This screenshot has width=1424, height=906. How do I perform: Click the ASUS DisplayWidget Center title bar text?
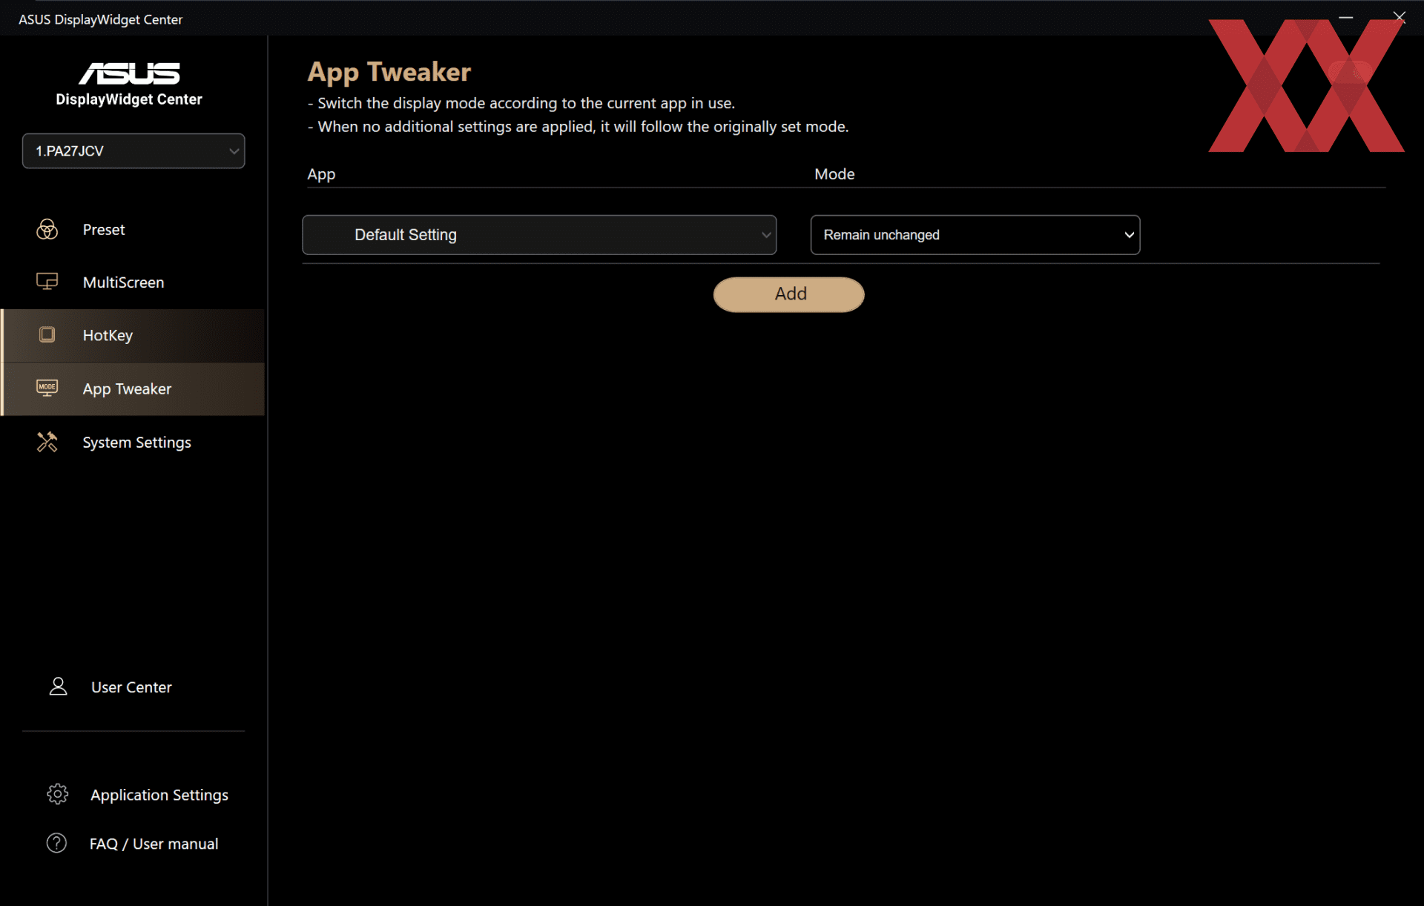click(100, 19)
